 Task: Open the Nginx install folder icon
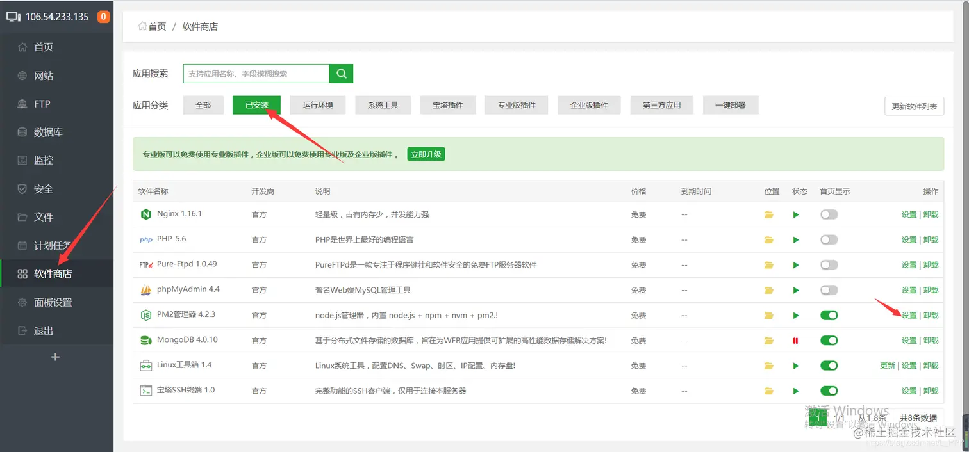pos(769,215)
